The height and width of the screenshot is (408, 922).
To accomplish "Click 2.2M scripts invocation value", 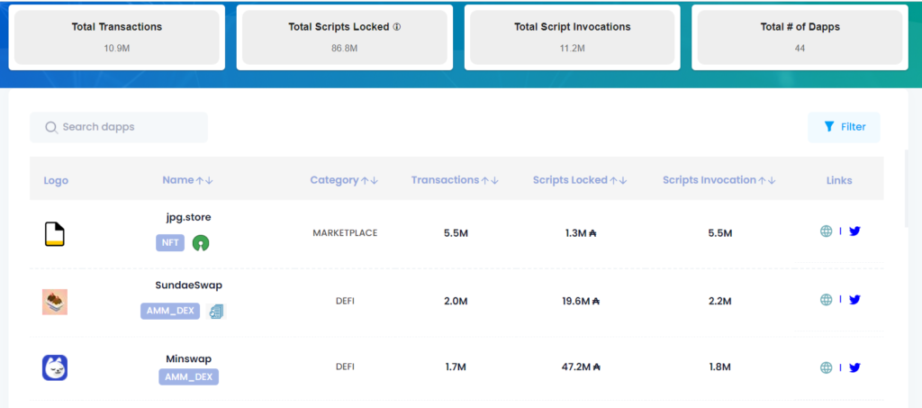I will 719,301.
